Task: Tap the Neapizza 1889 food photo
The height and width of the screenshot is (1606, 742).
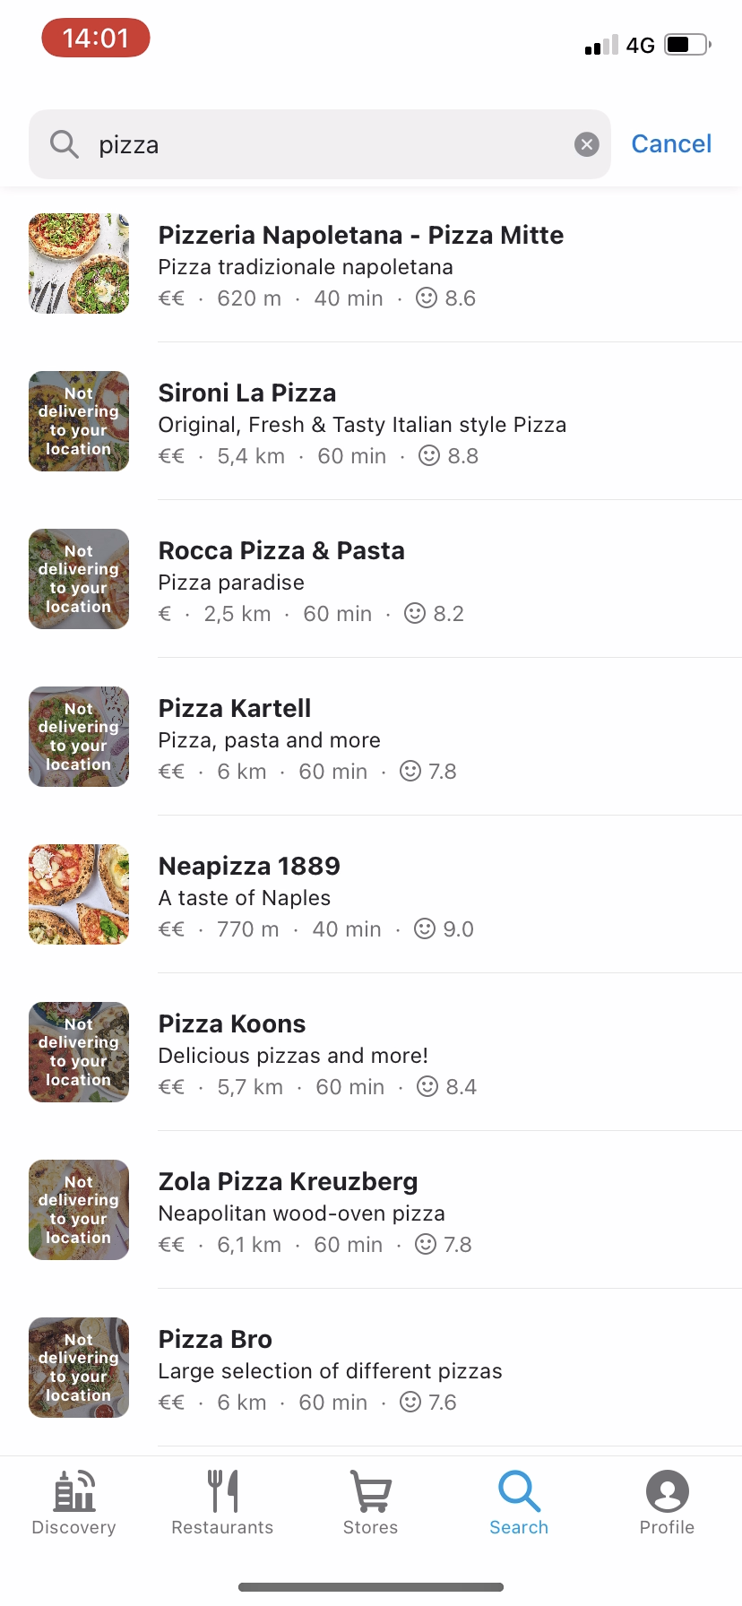Action: pyautogui.click(x=79, y=894)
